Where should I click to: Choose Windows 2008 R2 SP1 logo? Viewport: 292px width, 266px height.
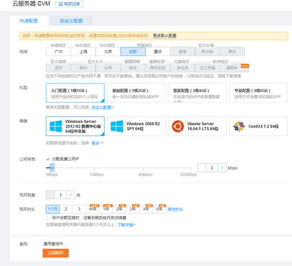(x=117, y=126)
